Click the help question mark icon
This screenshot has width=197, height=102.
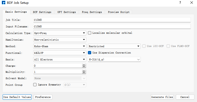[x=180, y=3]
